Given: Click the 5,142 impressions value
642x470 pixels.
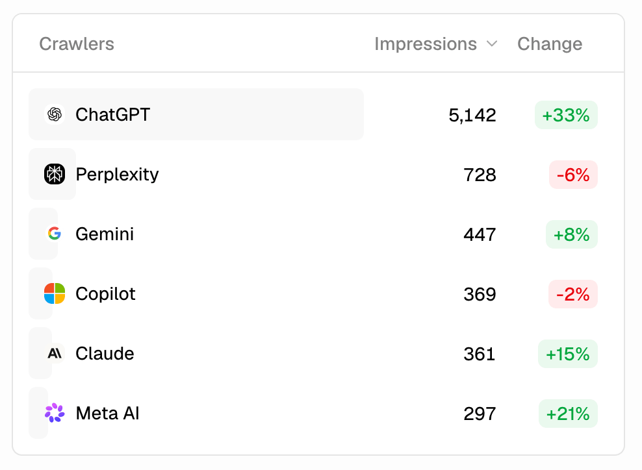Looking at the screenshot, I should pyautogui.click(x=472, y=116).
